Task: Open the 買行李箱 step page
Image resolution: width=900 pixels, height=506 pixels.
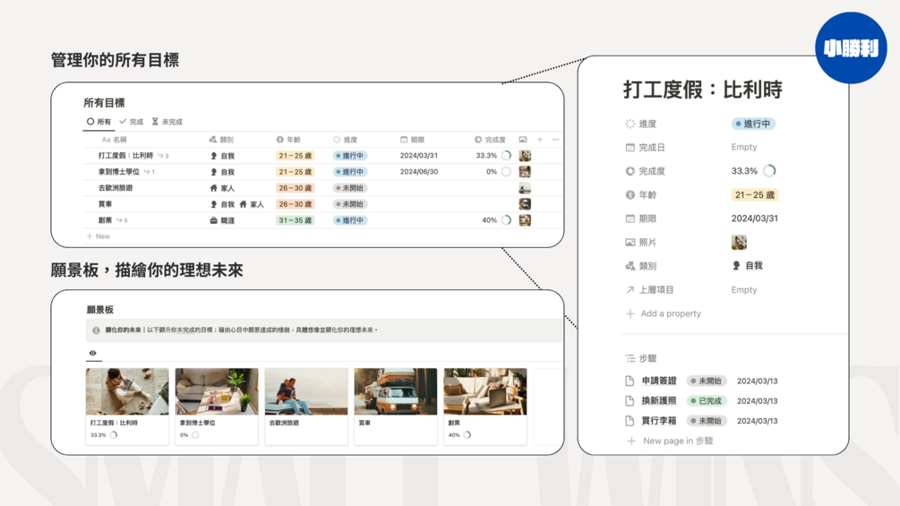Action: [x=659, y=421]
